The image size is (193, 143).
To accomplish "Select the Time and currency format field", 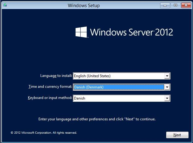I will 121,87.
